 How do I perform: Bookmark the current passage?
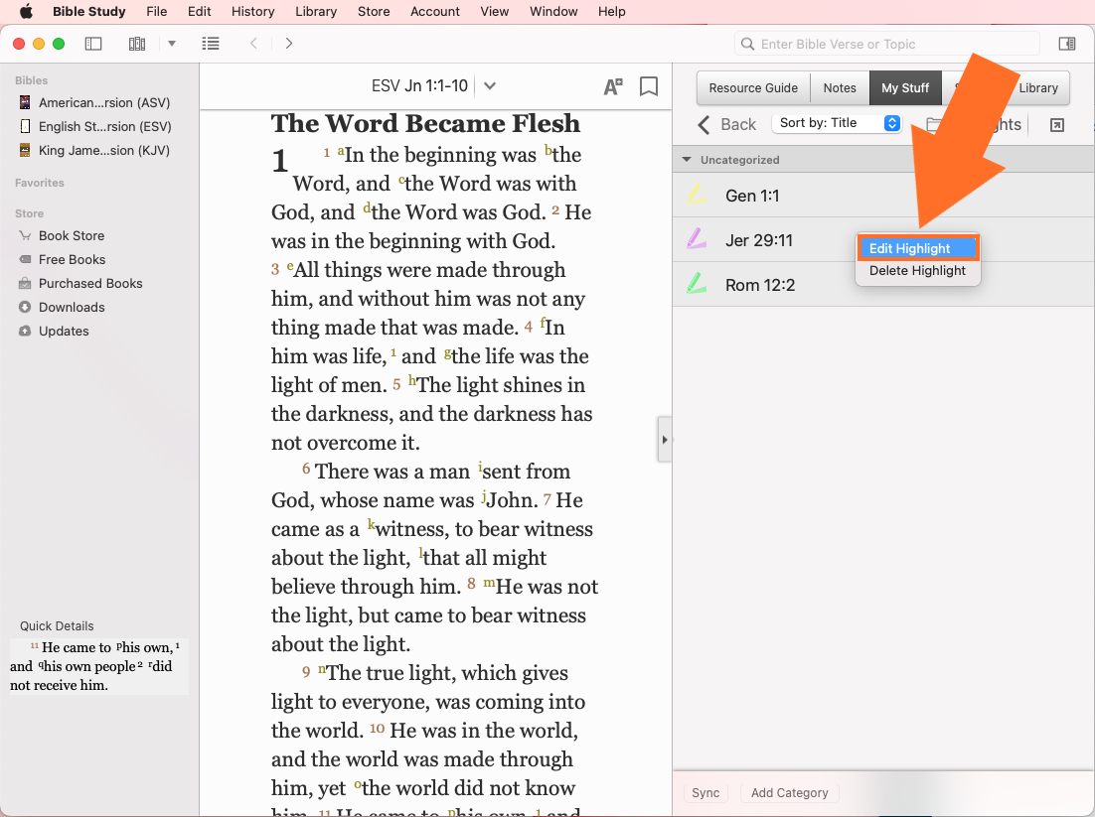649,86
